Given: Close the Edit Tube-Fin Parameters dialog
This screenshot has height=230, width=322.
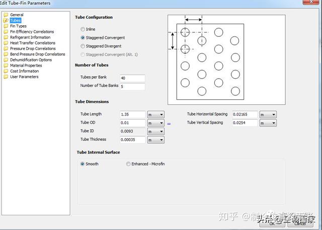Looking at the screenshot, I should 311,2.
